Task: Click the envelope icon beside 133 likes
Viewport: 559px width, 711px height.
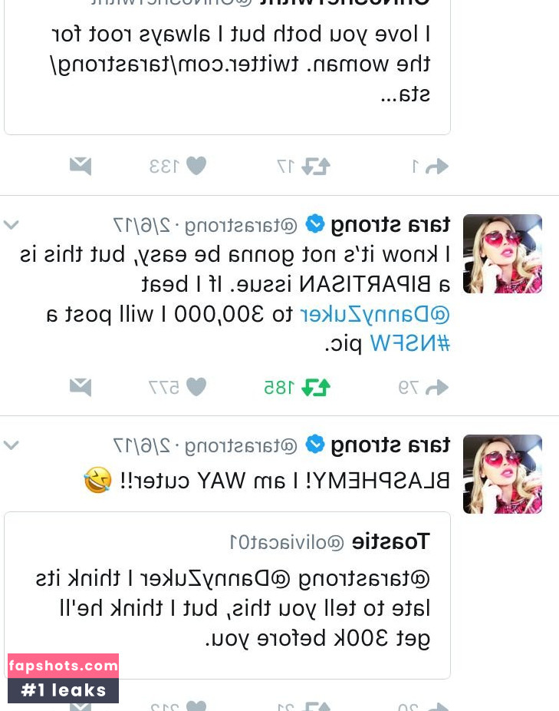Action: tap(81, 167)
